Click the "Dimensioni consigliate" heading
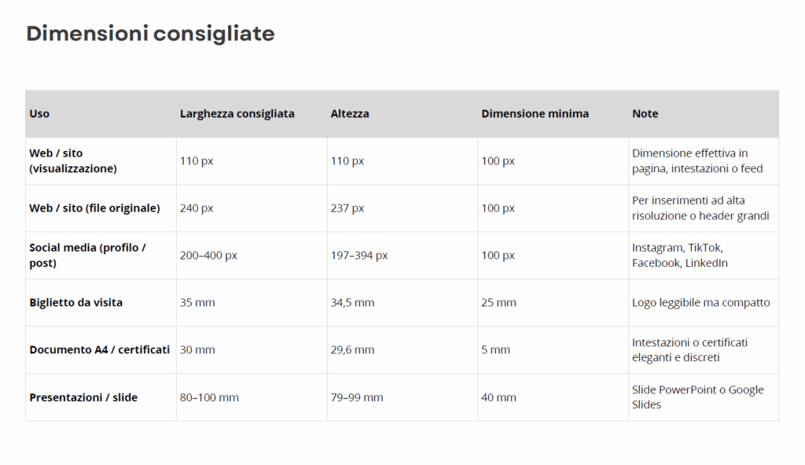Image resolution: width=805 pixels, height=465 pixels. click(150, 34)
